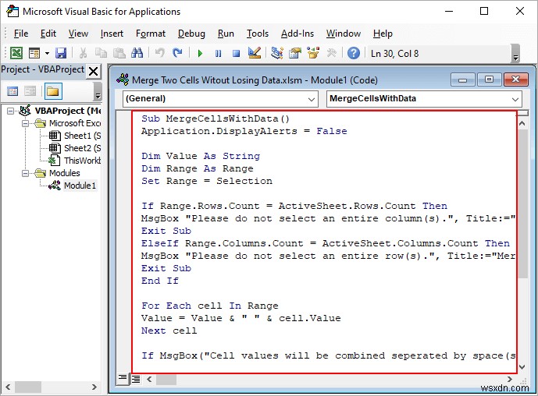This screenshot has width=538, height=396.
Task: Close the Module1 code window
Action: 515,80
